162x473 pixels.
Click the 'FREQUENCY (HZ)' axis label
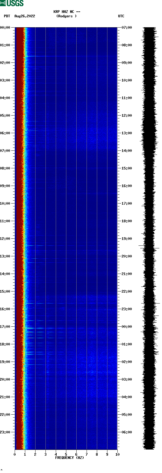point(70,458)
